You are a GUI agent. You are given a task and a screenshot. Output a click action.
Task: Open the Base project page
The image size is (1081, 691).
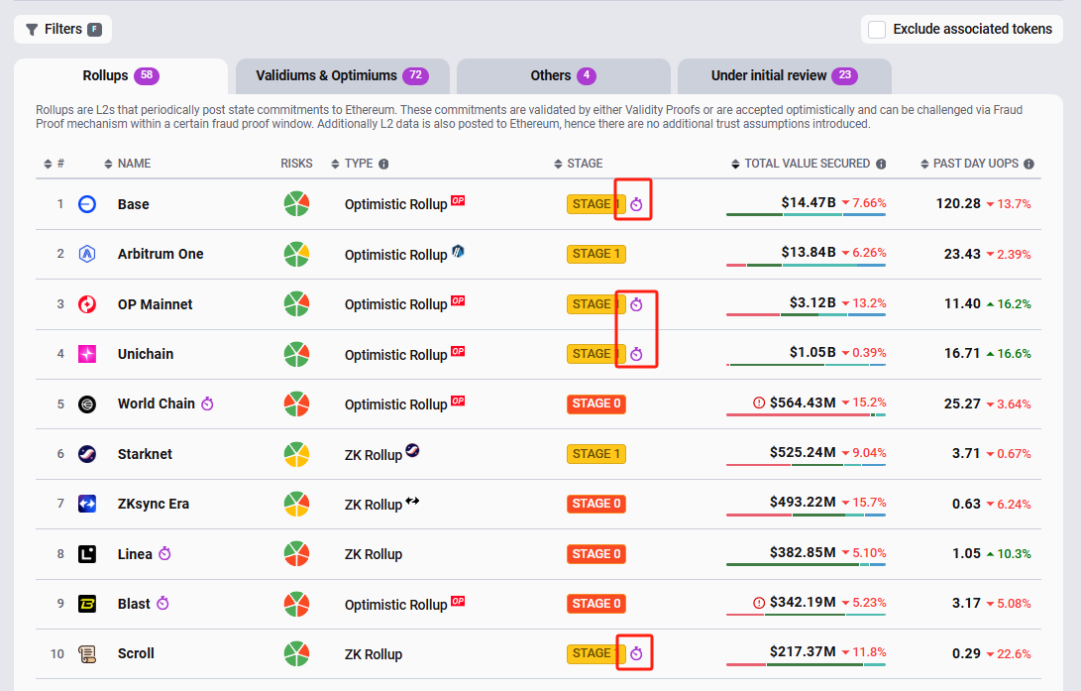point(133,204)
